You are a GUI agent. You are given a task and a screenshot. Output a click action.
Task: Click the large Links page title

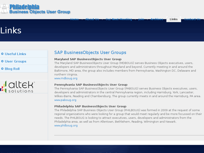point(11,31)
